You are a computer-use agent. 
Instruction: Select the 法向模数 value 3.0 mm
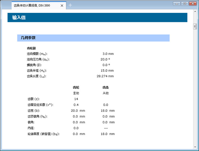108,54
